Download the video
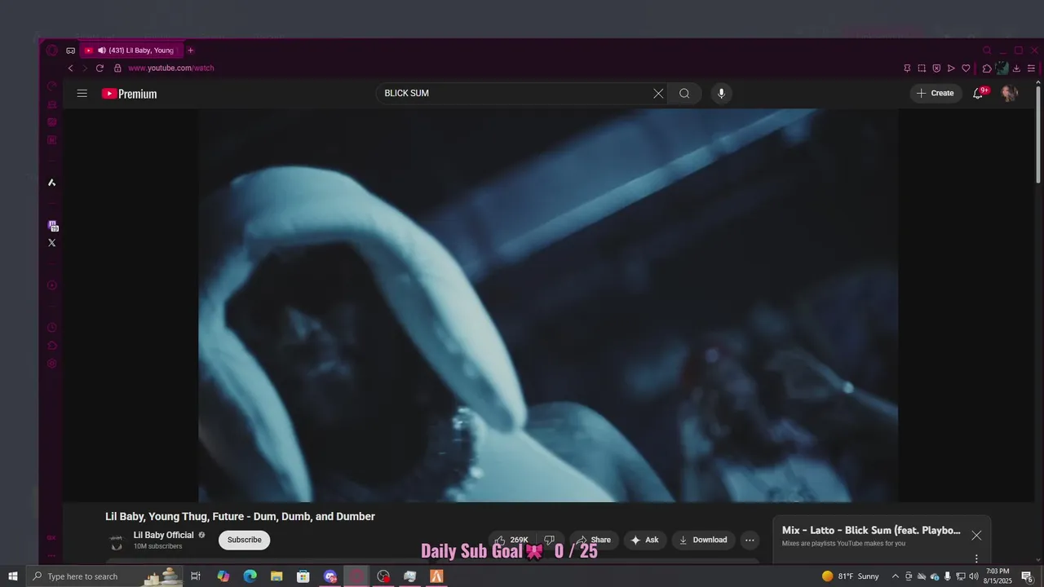This screenshot has width=1044, height=587. [x=703, y=540]
